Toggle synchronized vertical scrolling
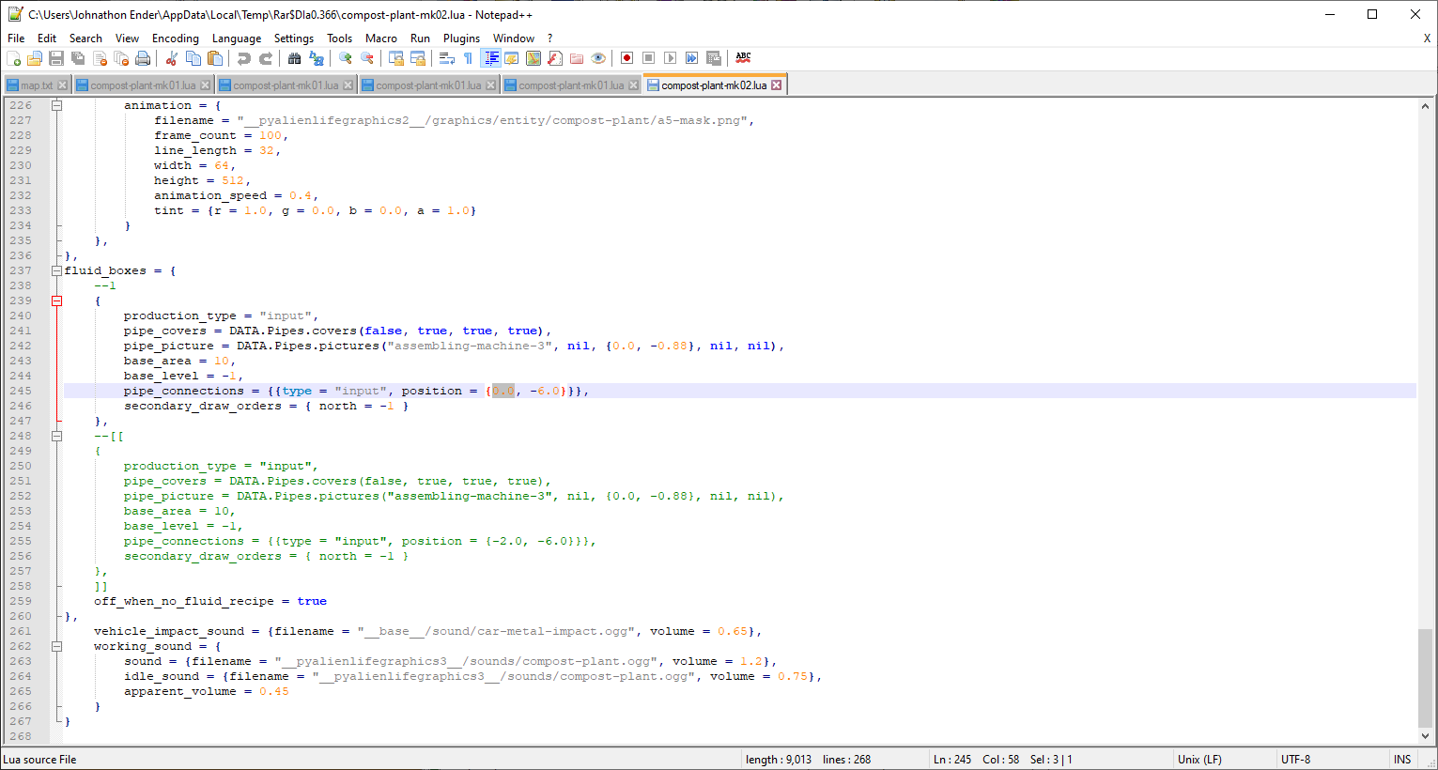 pos(396,58)
